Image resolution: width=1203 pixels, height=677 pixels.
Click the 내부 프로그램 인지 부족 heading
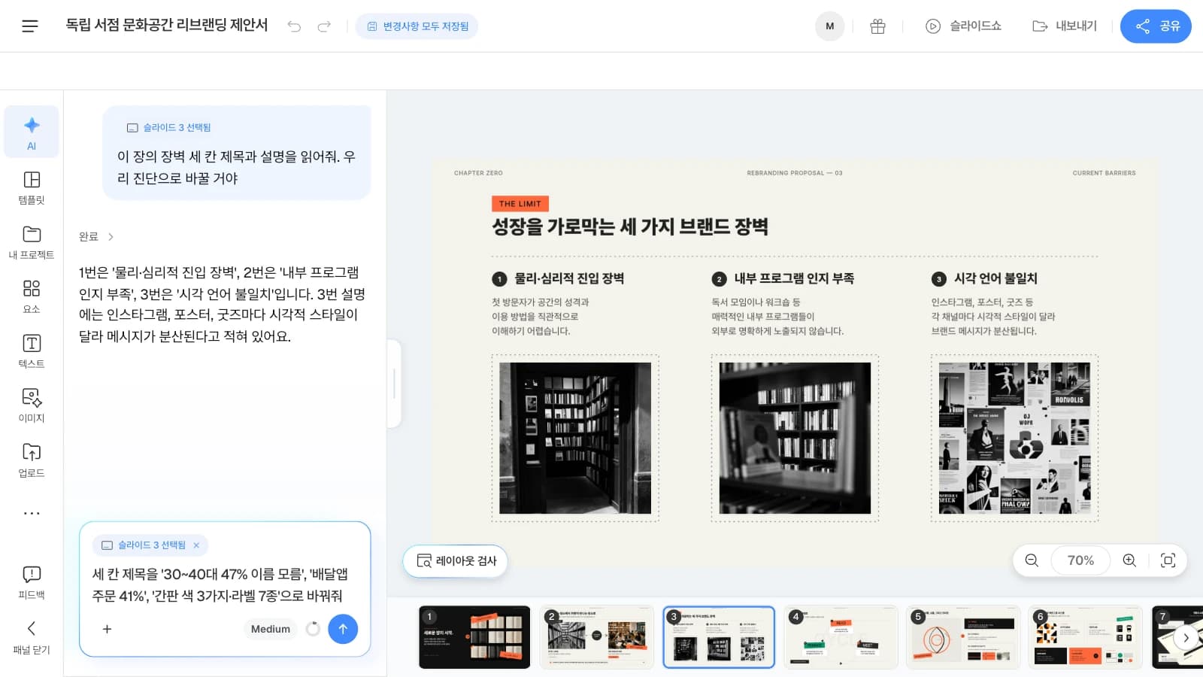[794, 278]
